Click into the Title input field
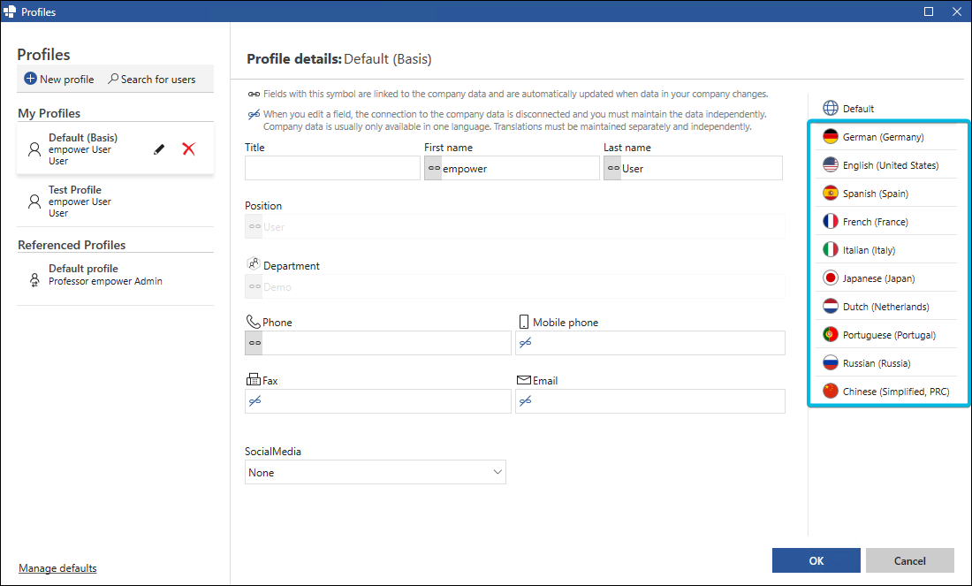972x586 pixels. coord(332,168)
